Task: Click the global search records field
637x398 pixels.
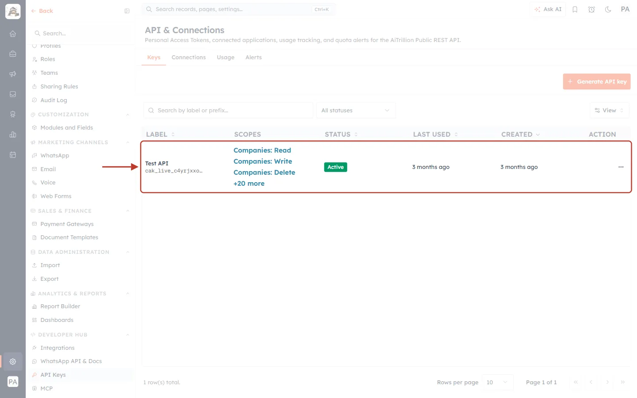Action: pyautogui.click(x=239, y=9)
